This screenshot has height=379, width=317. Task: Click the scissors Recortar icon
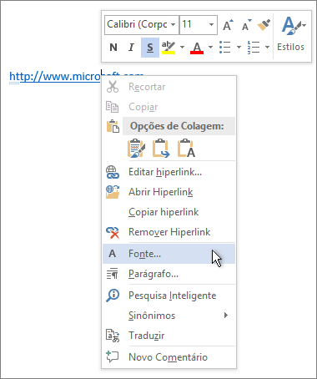pos(113,87)
